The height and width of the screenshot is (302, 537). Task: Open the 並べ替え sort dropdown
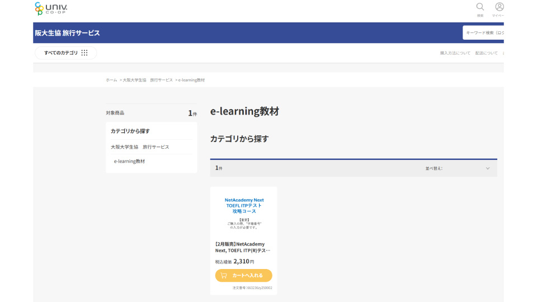[457, 168]
